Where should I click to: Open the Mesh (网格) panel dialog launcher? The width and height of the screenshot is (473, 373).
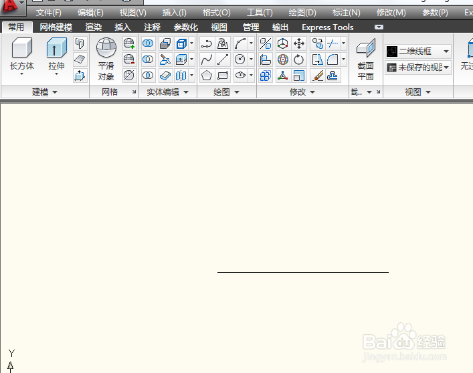click(134, 92)
